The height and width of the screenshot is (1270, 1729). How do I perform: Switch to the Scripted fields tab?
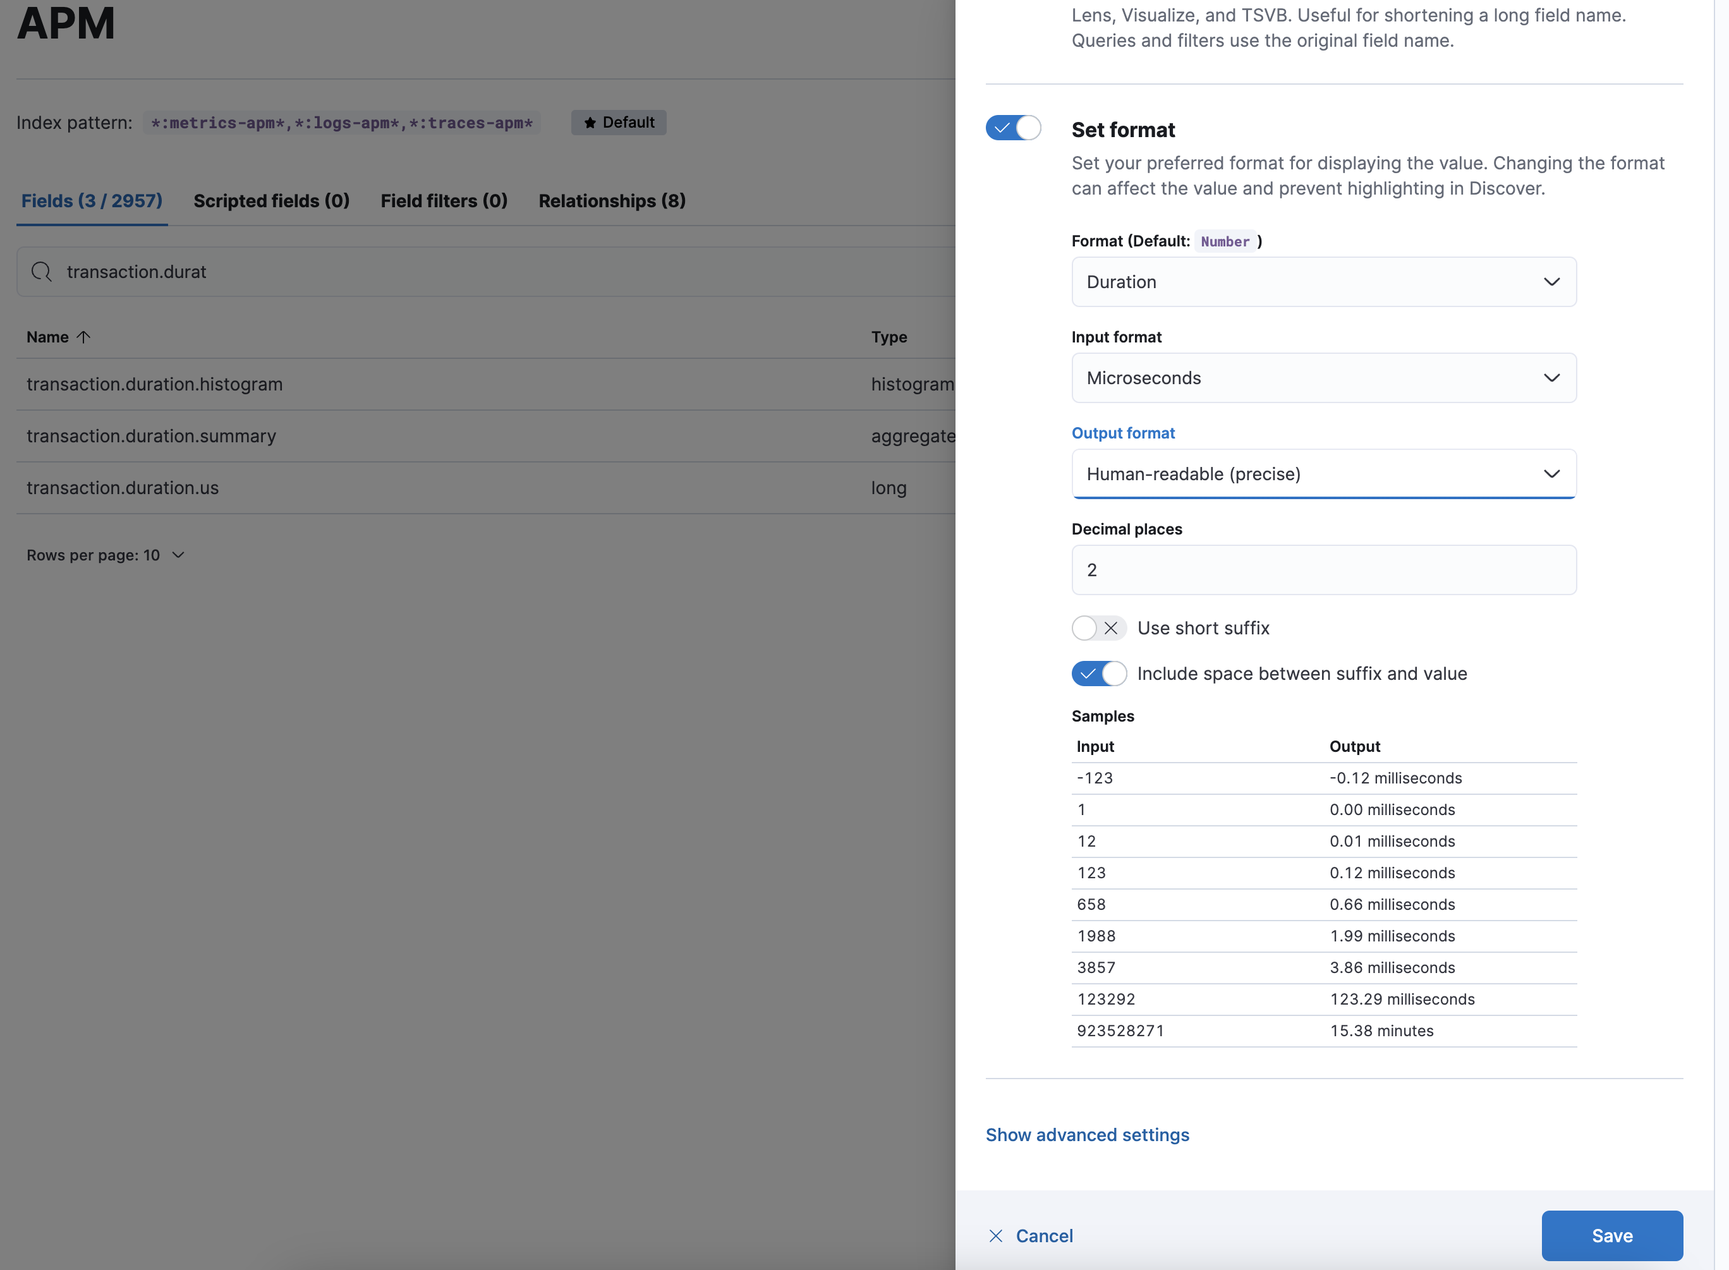(271, 201)
